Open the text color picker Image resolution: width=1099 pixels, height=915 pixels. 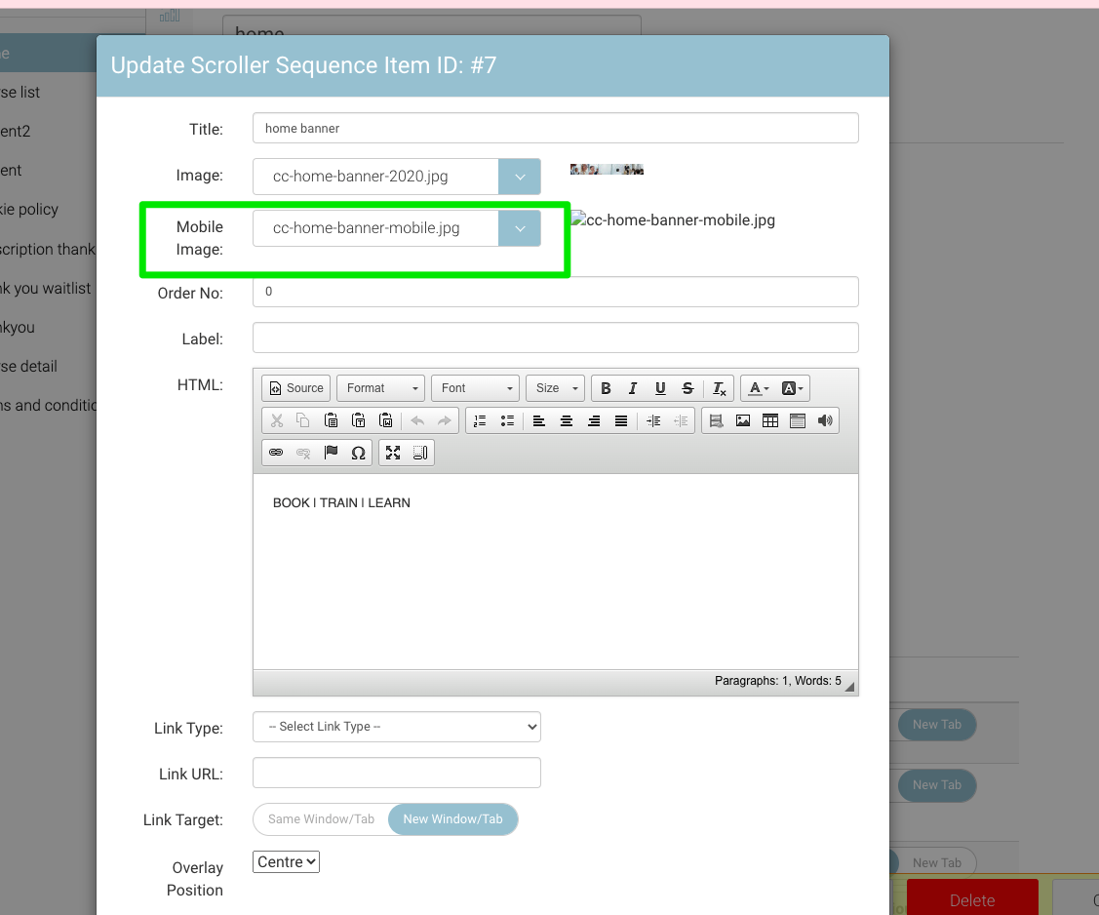[x=758, y=388]
